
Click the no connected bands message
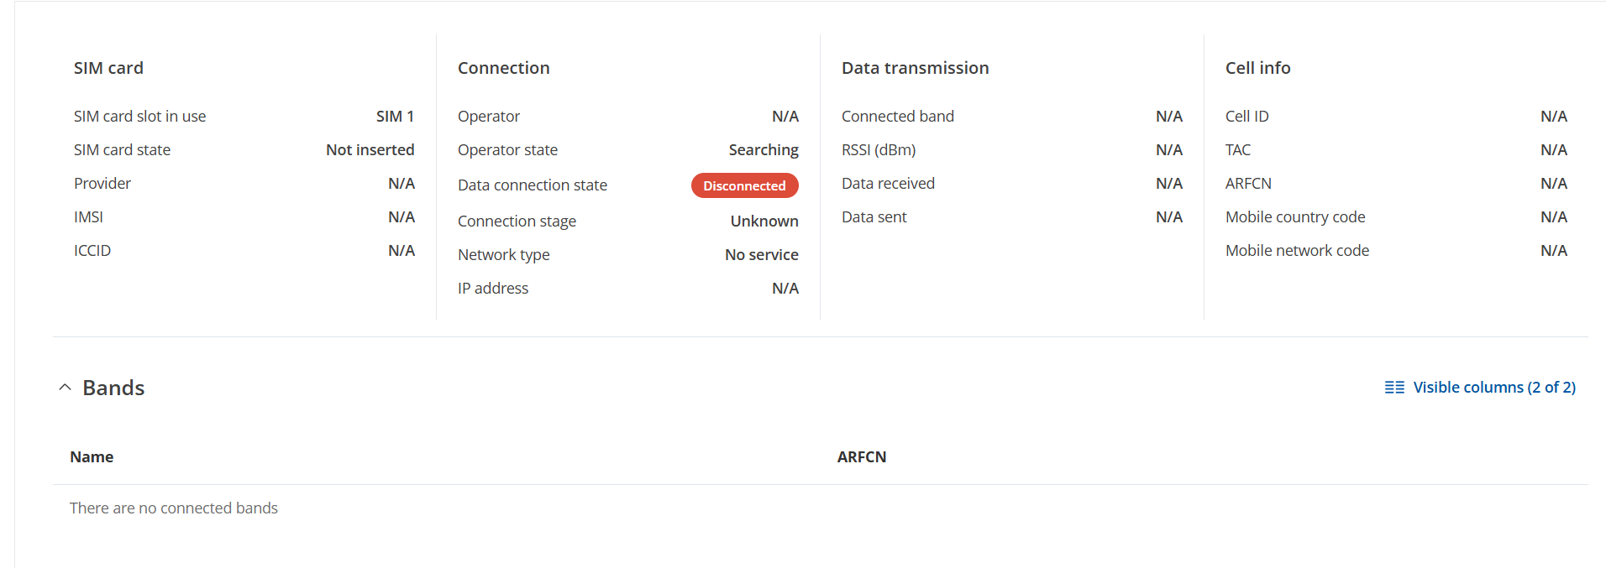point(174,508)
